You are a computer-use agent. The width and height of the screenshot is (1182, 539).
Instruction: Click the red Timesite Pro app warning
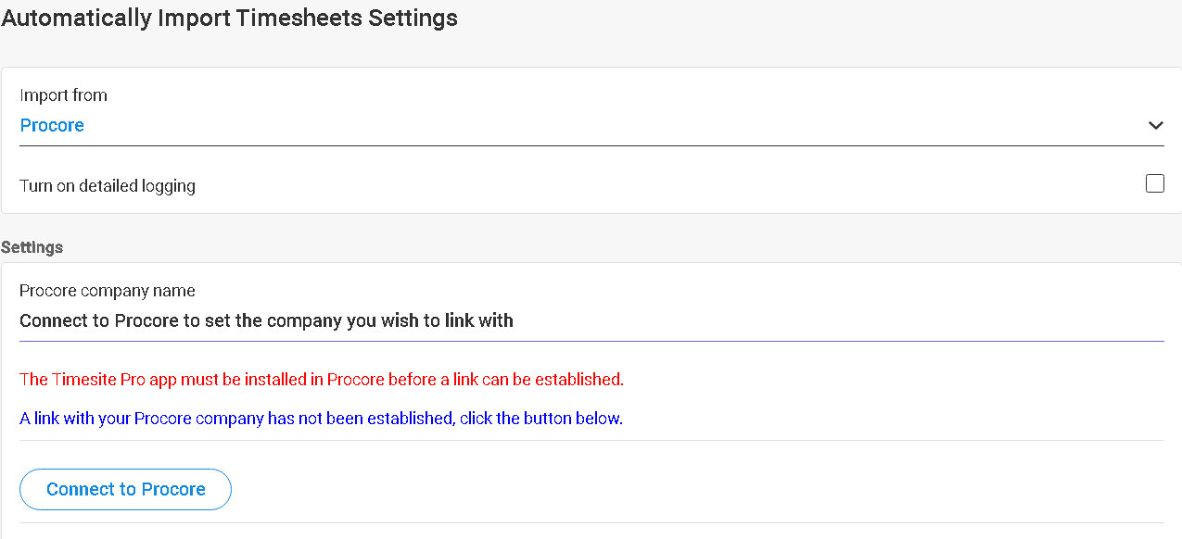[x=322, y=379]
